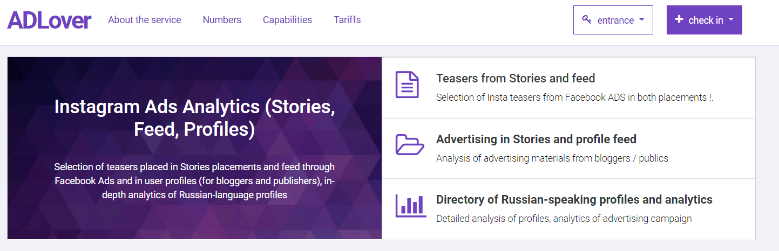The height and width of the screenshot is (251, 779).
Task: Click the Instagram Ads Analytics banner heading
Action: (194, 118)
